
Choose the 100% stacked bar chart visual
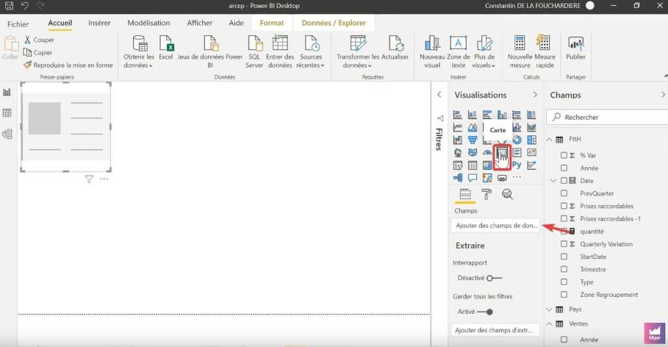[517, 115]
